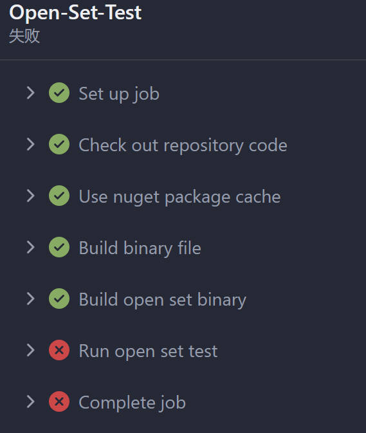The height and width of the screenshot is (433, 366).
Task: Expand the failed Run open set test step
Action: (x=31, y=350)
